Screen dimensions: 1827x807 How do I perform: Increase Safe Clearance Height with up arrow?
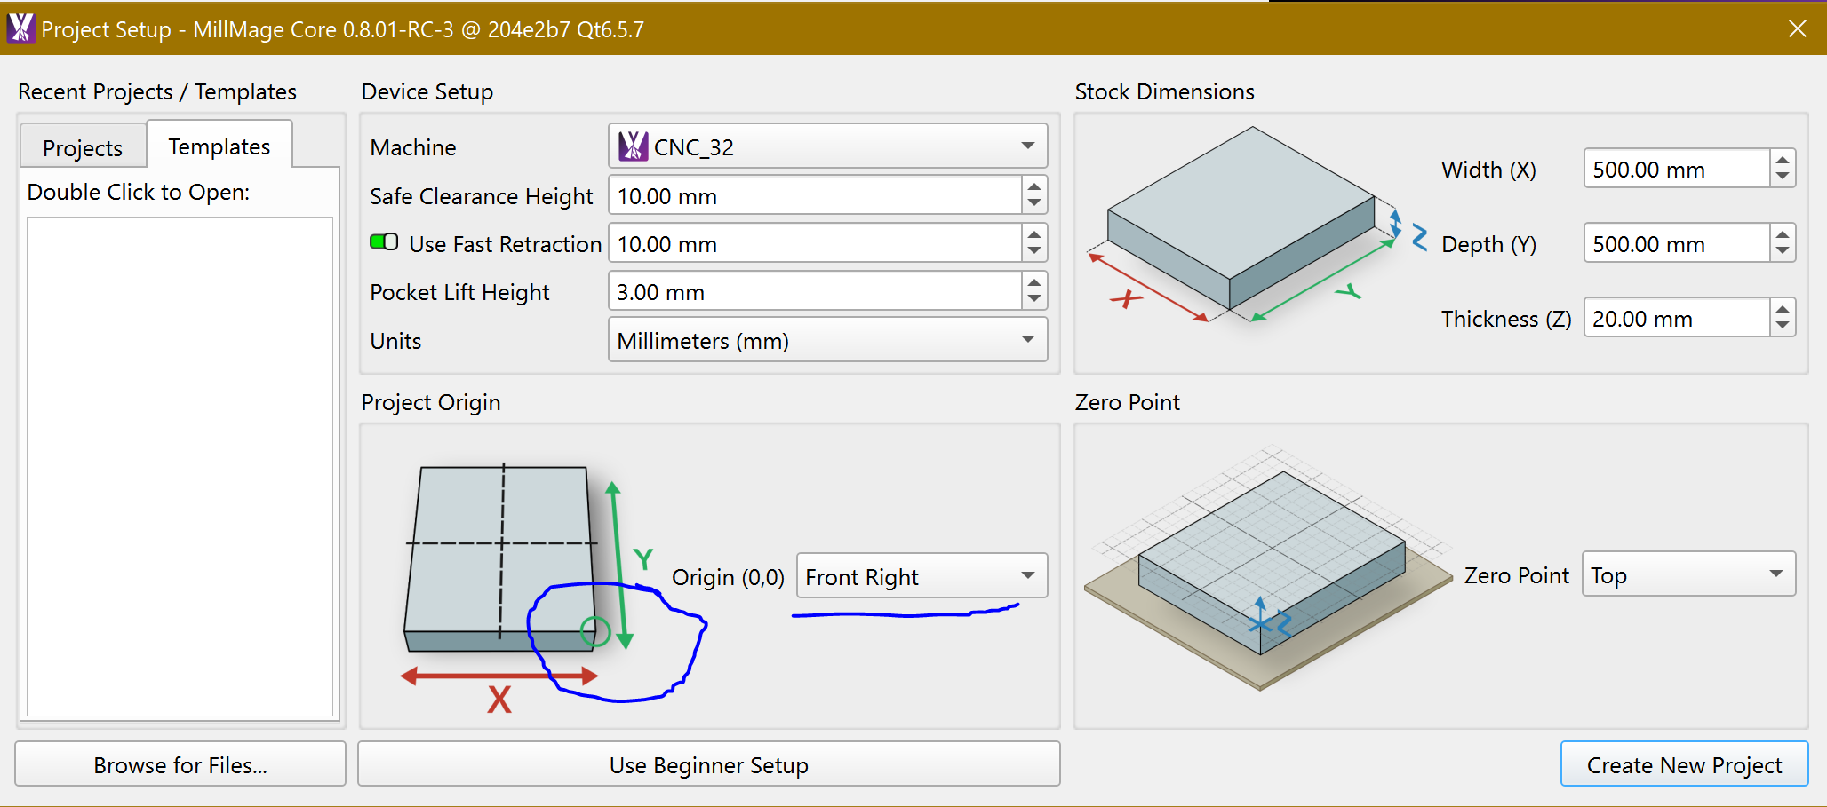coord(1033,186)
